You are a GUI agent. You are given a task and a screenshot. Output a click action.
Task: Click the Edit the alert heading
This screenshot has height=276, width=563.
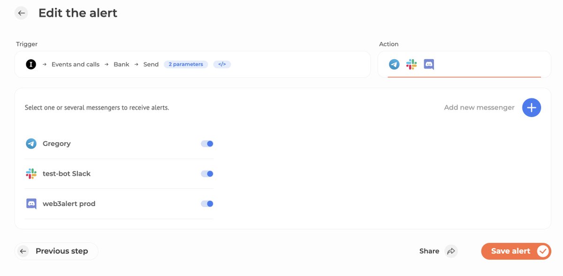[x=78, y=13]
